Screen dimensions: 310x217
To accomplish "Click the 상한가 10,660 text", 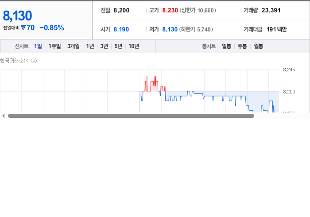I will coord(198,10).
